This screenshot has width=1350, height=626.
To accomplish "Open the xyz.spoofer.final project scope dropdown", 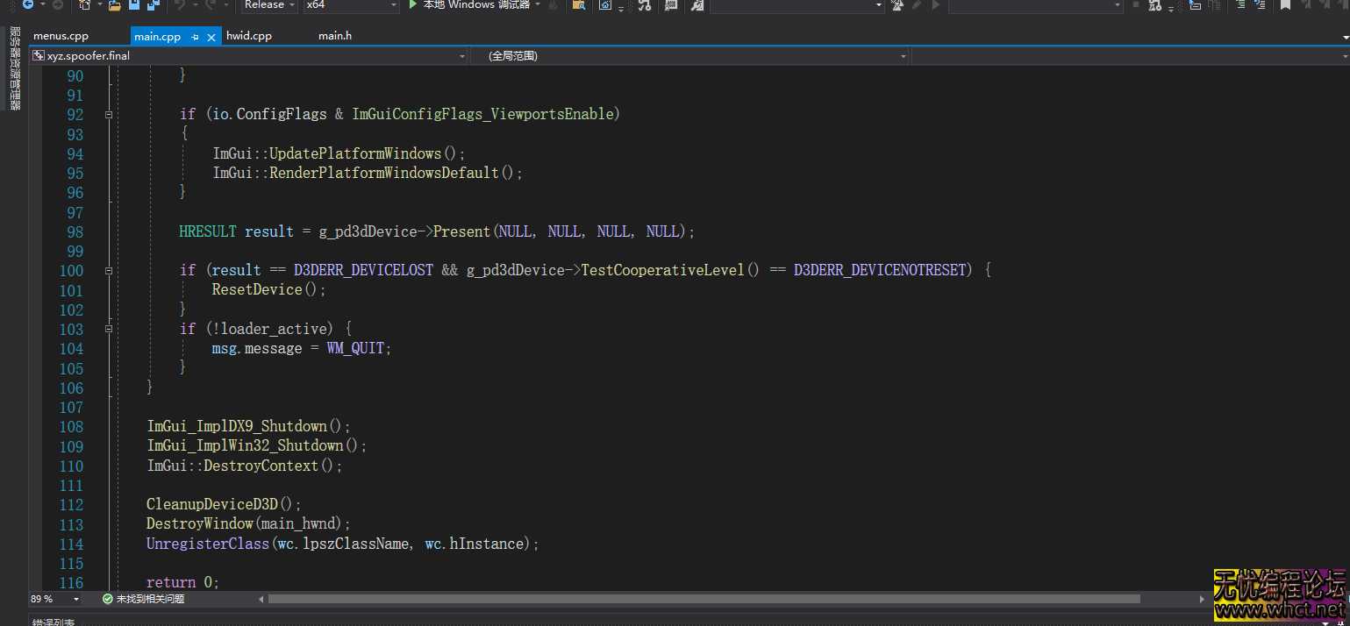I will click(x=249, y=56).
